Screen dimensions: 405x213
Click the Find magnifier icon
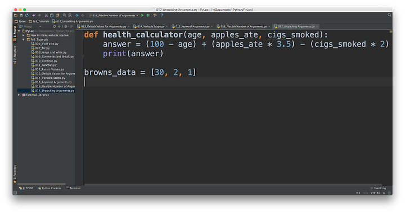pyautogui.click(x=64, y=16)
